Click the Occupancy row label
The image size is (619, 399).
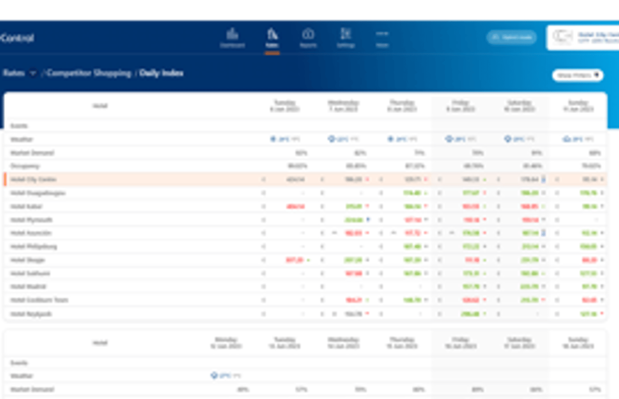pos(25,166)
